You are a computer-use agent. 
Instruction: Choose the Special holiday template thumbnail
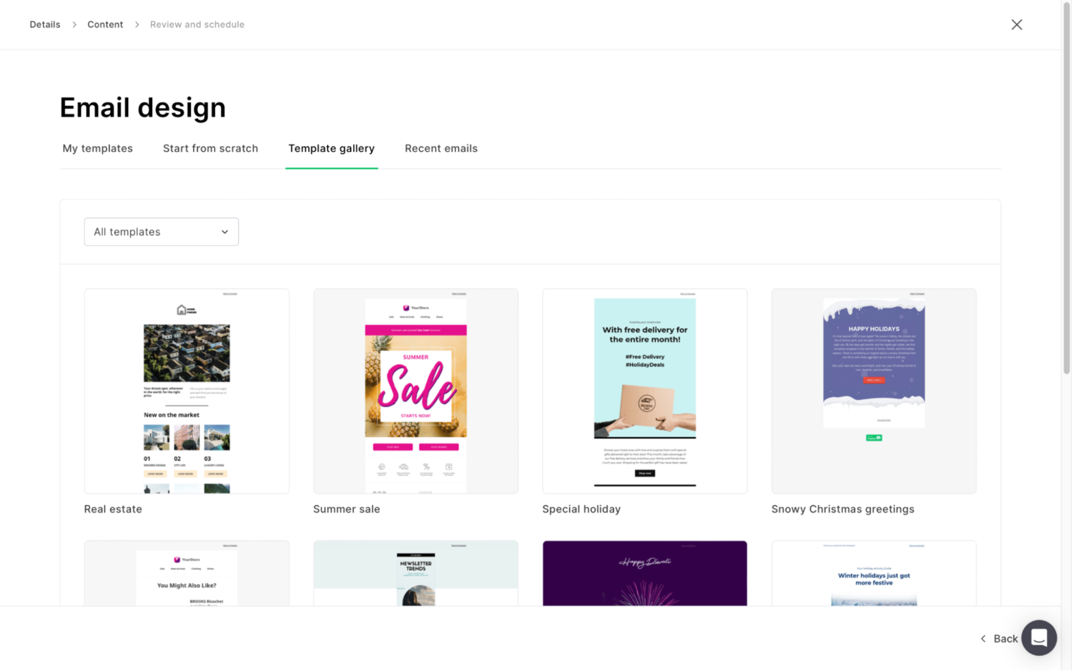tap(644, 391)
